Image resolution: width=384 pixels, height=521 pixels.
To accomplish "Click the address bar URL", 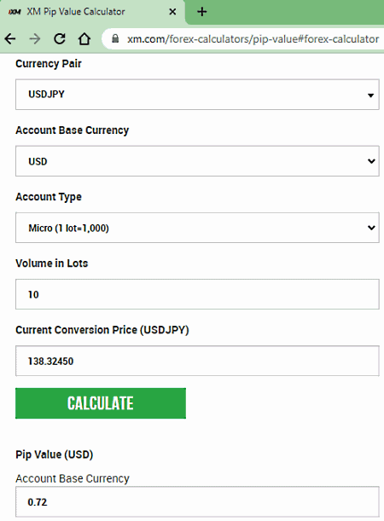I will (x=253, y=39).
